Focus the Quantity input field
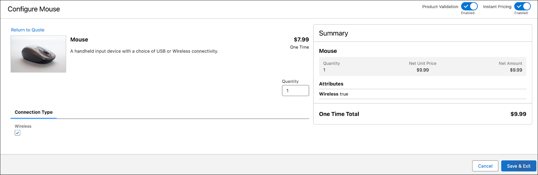Viewport: 538px width, 175px height. point(295,91)
